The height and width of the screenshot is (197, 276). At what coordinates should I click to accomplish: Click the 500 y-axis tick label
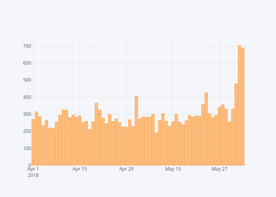(x=27, y=80)
